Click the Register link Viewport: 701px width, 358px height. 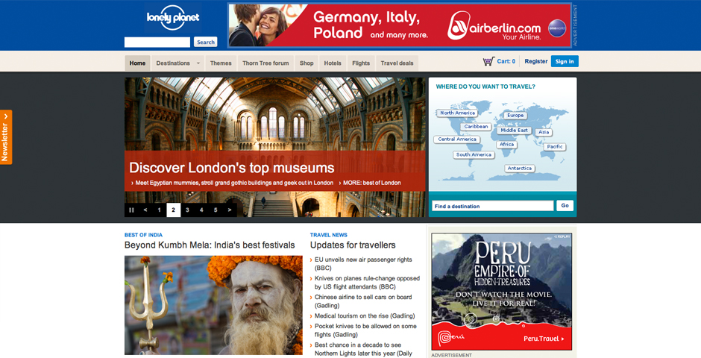[536, 62]
